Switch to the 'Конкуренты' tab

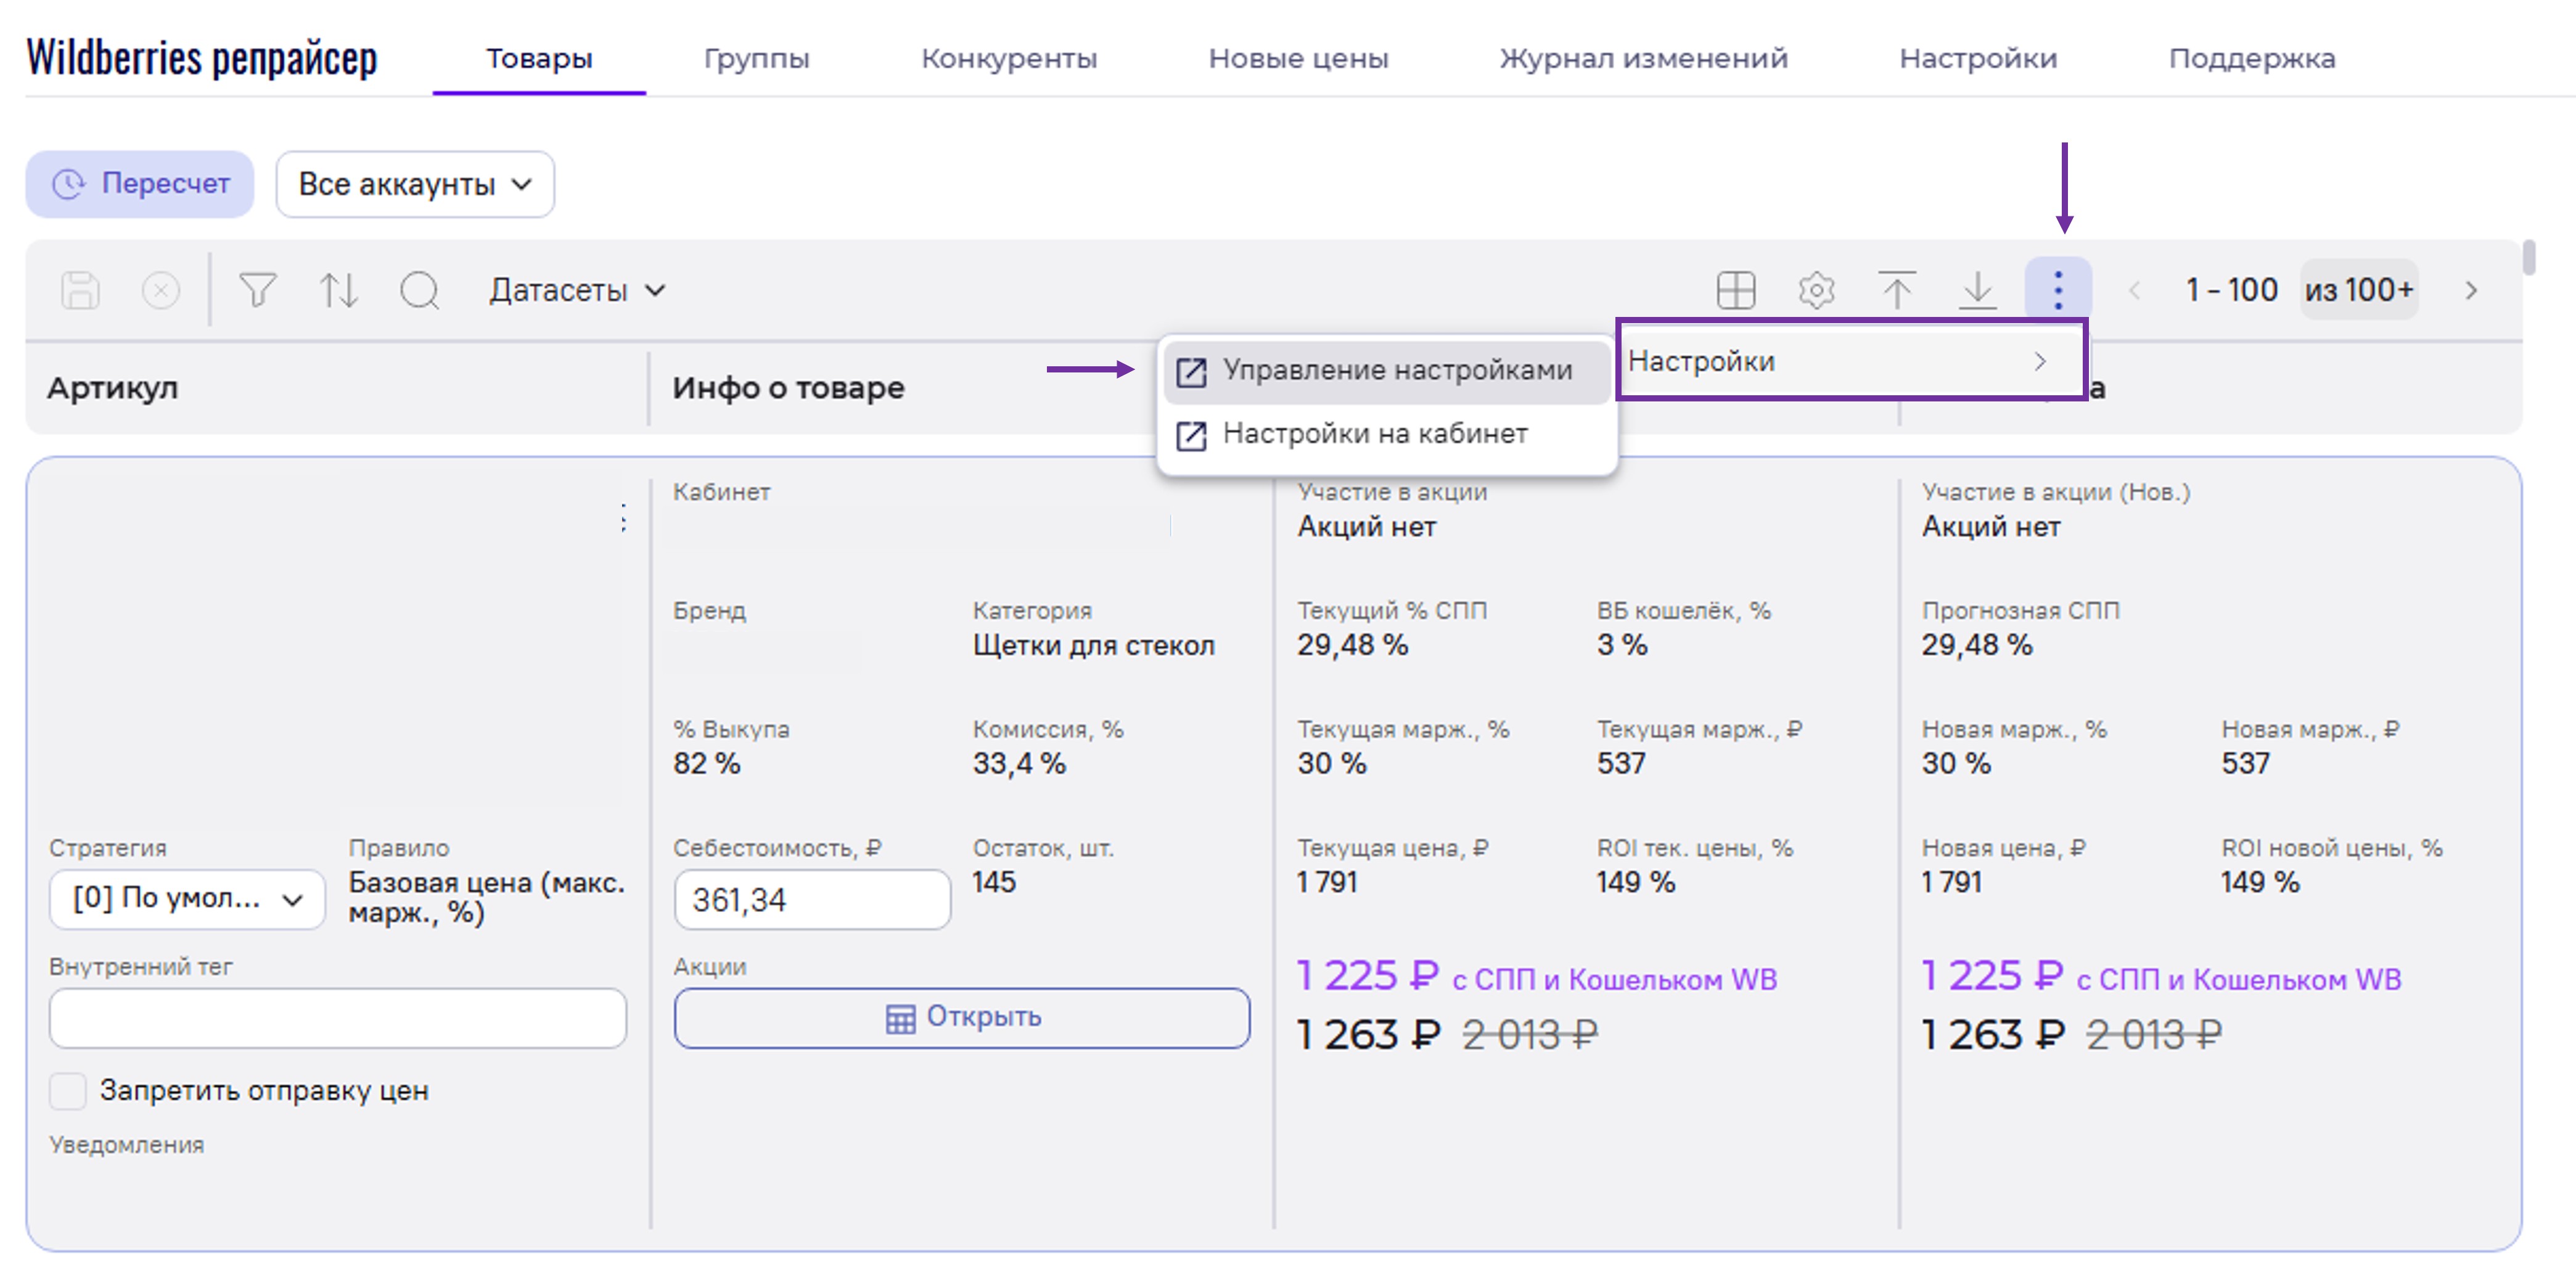tap(1008, 58)
